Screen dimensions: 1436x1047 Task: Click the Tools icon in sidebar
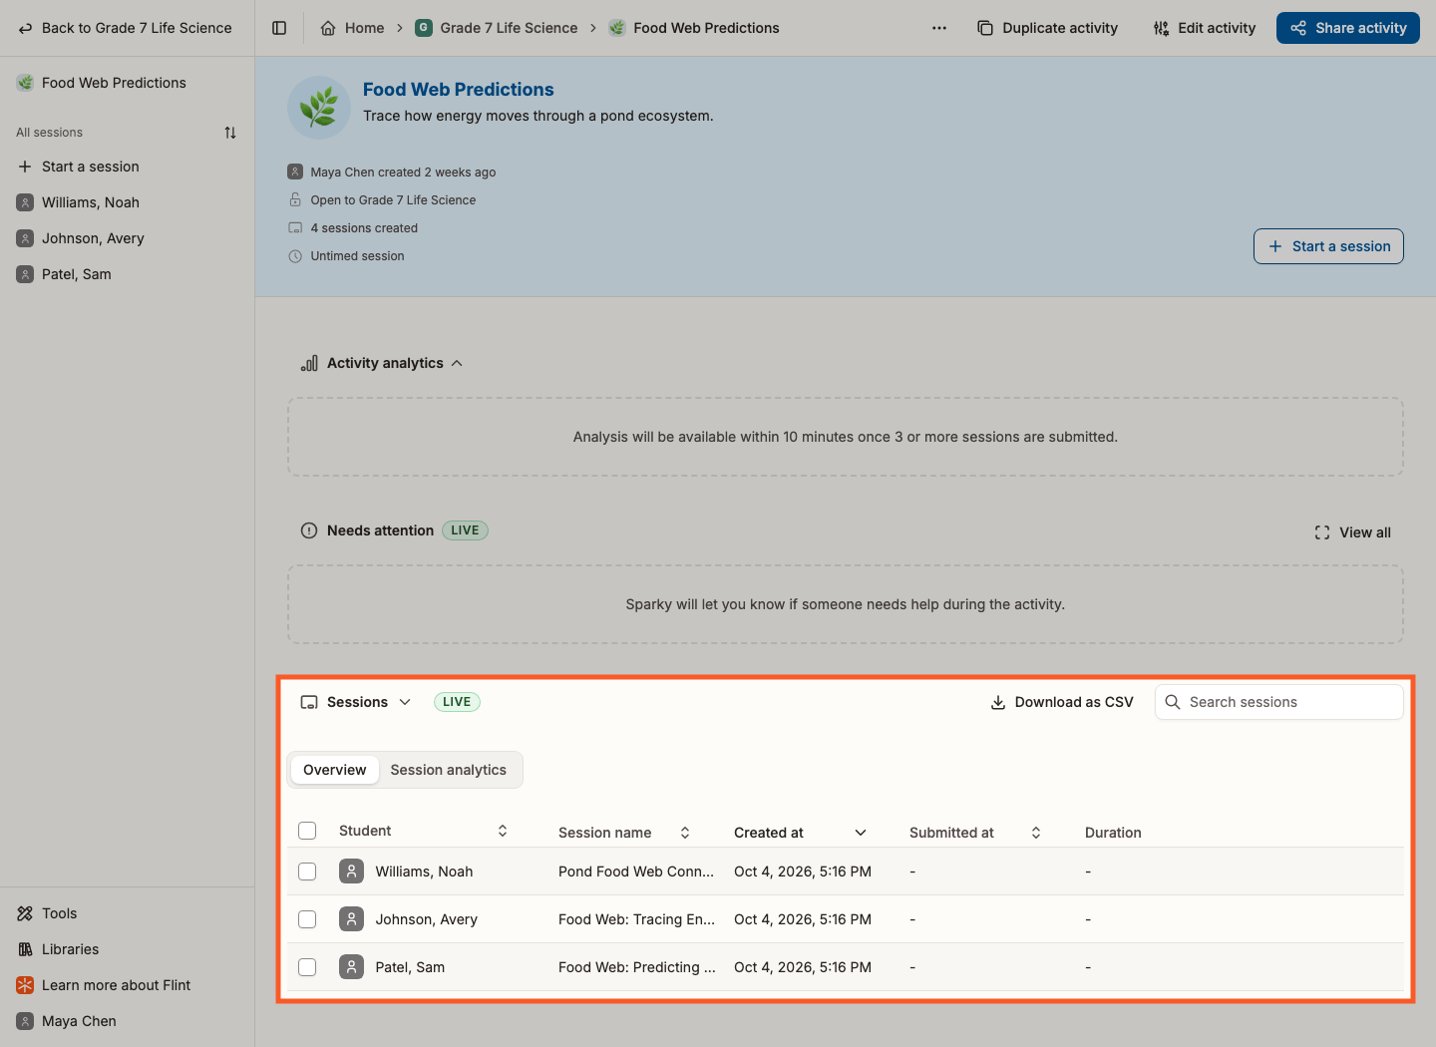(x=25, y=913)
